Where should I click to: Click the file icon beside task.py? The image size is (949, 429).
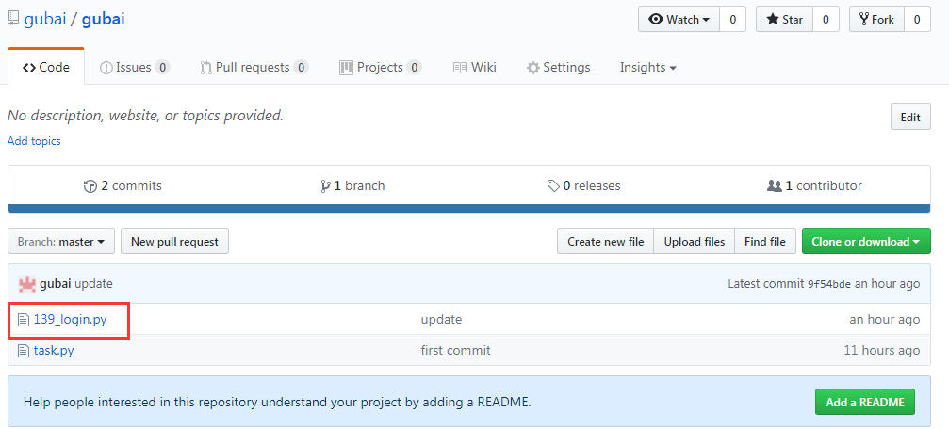click(23, 350)
